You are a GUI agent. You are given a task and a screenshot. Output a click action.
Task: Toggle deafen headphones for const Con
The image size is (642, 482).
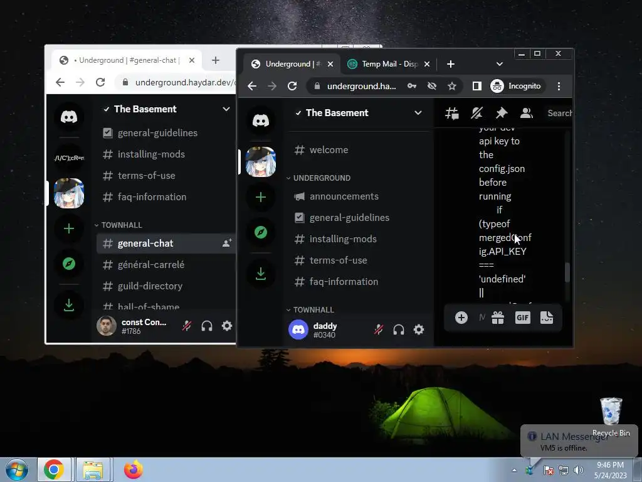coord(207,326)
